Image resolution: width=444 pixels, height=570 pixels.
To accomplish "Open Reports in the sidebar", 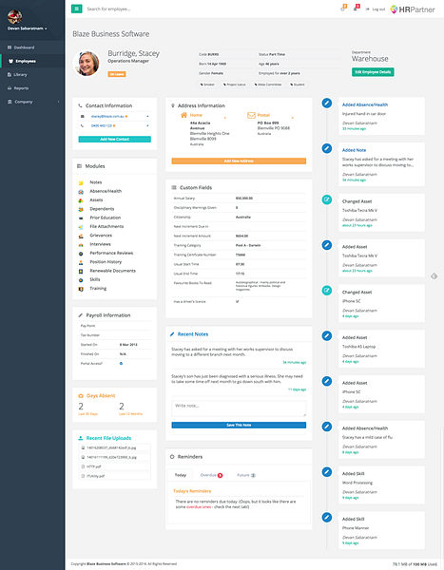I will pos(33,88).
